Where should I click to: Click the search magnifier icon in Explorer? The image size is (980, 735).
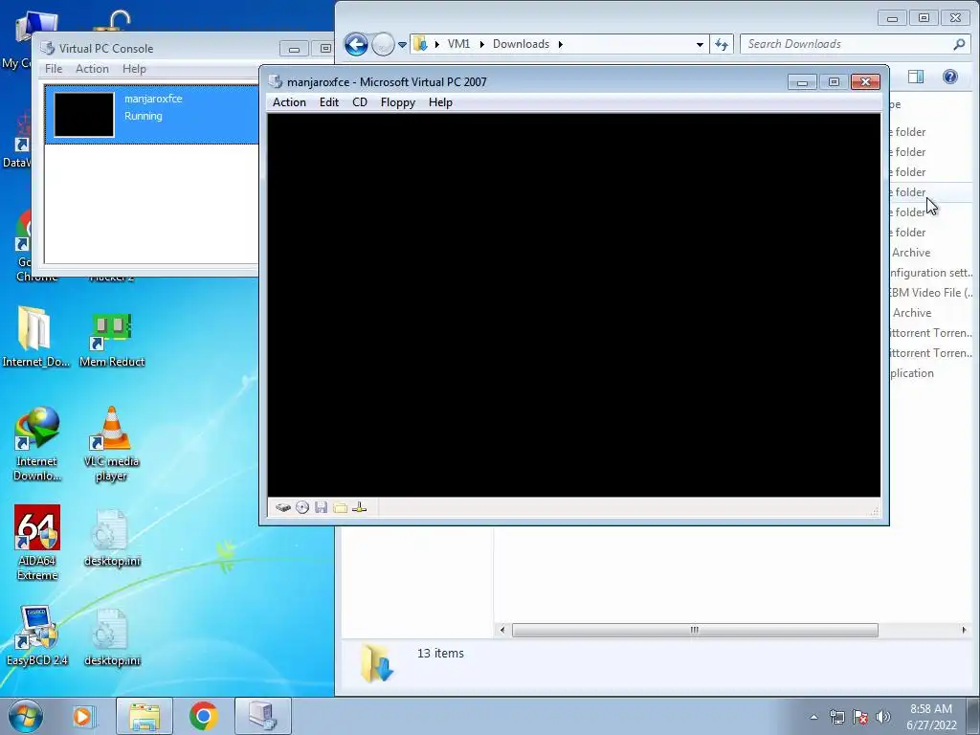point(959,44)
